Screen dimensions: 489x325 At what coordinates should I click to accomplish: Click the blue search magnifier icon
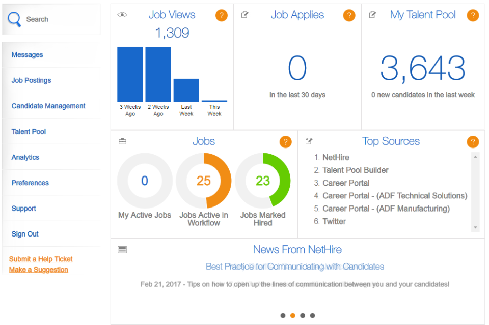[x=14, y=19]
